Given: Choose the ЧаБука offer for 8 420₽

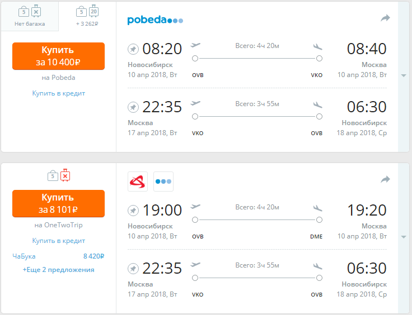Looking at the screenshot, I should 58,256.
